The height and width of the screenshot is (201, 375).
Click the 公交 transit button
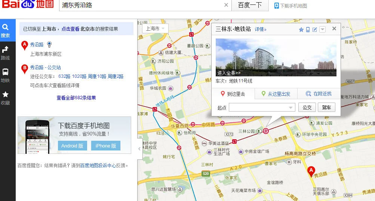click(x=307, y=107)
